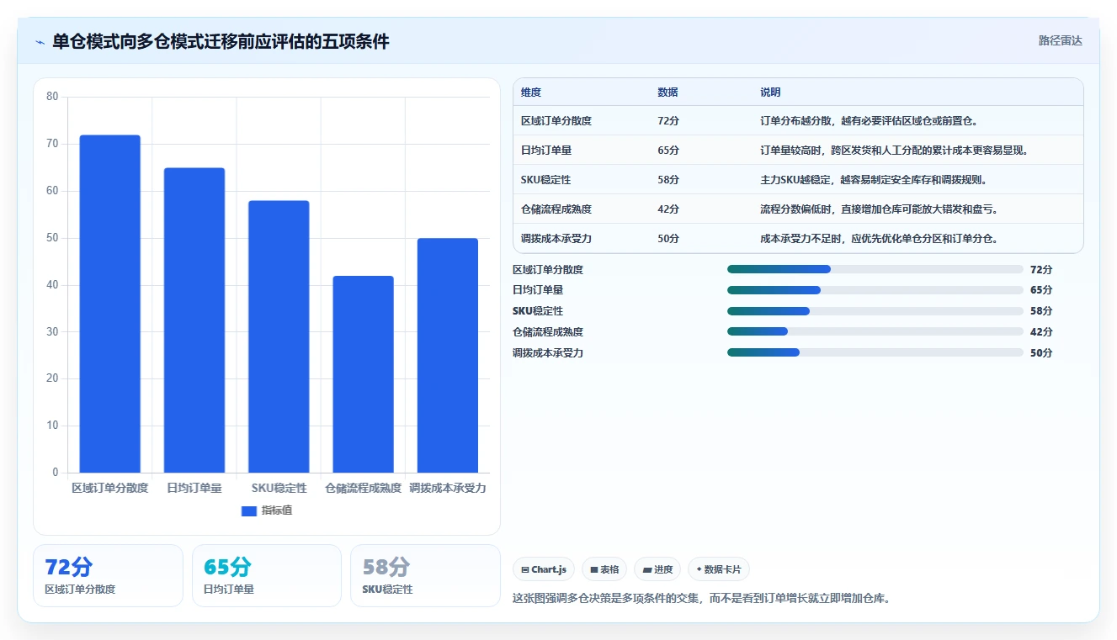This screenshot has height=640, width=1117.
Task: Click description starting 订单分布越分散
Action: tap(869, 121)
